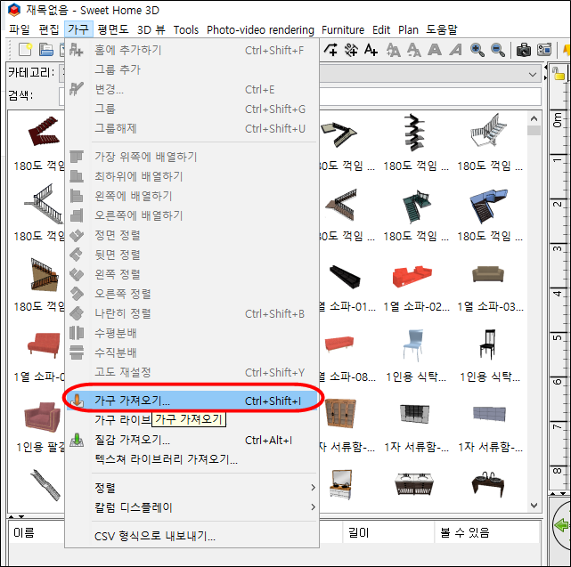
Task: Click the create video icon
Action: coord(544,50)
